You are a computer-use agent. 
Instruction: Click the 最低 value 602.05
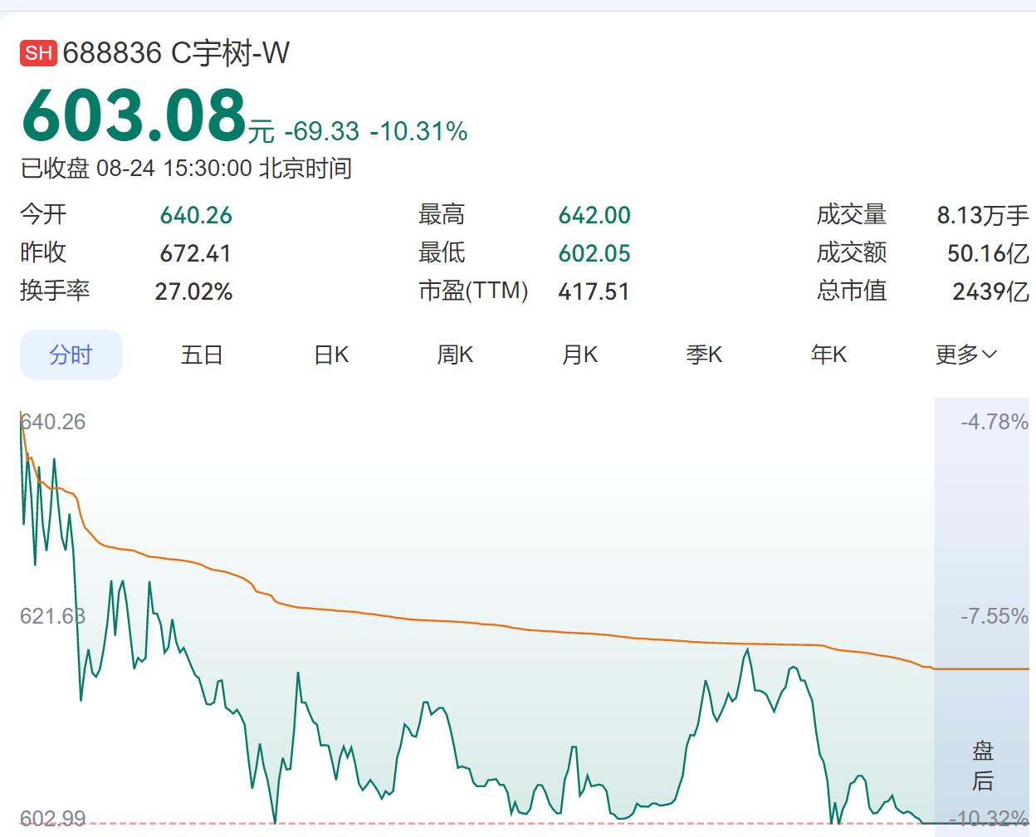click(594, 253)
